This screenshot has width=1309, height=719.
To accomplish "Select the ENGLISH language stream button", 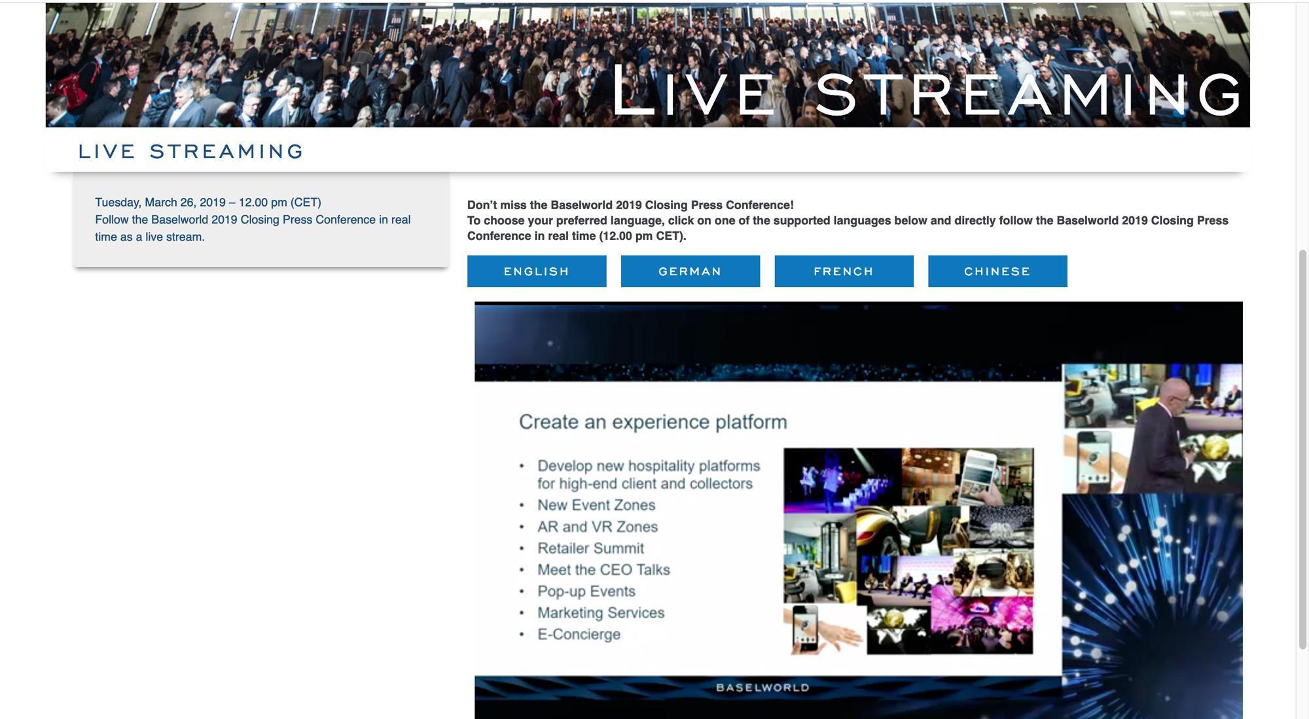I will tap(537, 271).
